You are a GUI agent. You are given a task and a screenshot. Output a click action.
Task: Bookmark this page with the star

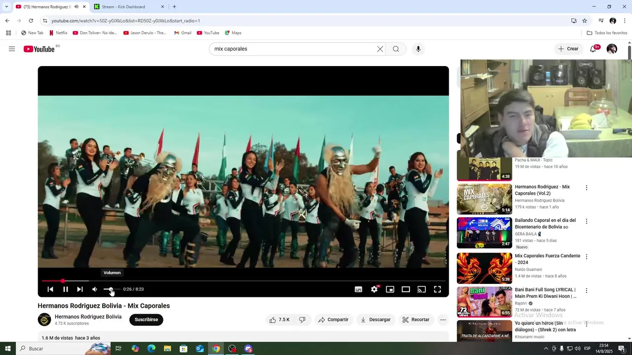point(585,21)
